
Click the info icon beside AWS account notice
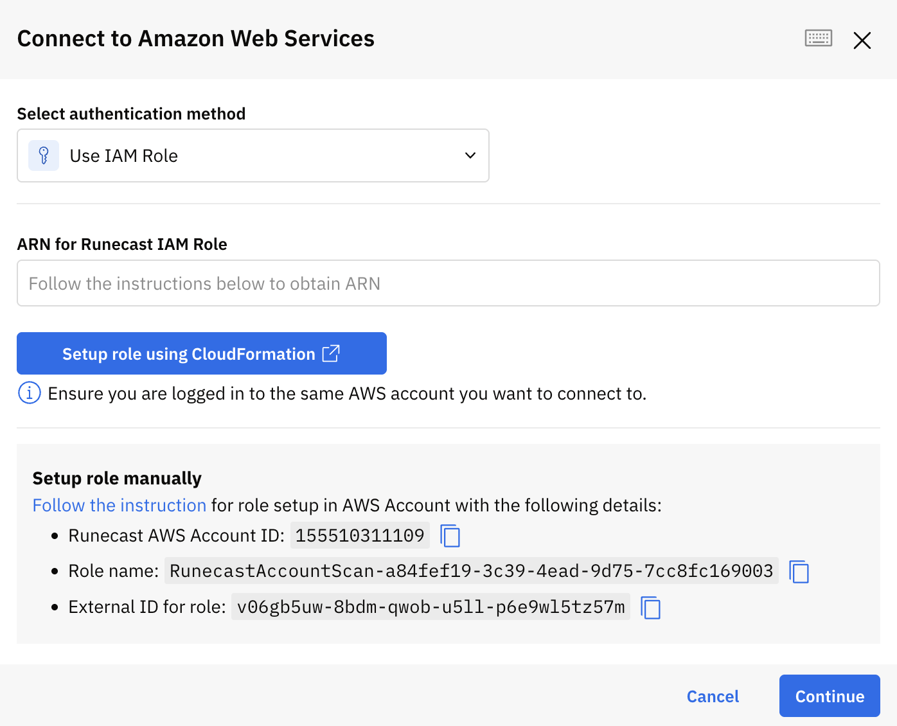pos(30,393)
